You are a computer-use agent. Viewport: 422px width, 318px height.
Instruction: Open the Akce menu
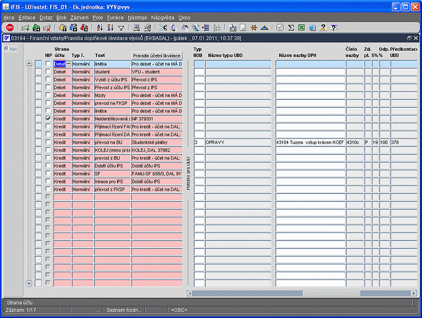click(x=9, y=18)
